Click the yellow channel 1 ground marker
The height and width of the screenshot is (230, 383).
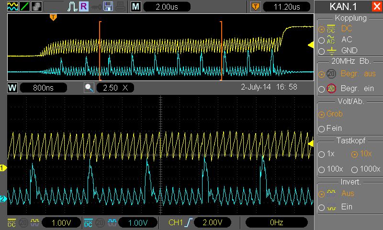click(3, 168)
